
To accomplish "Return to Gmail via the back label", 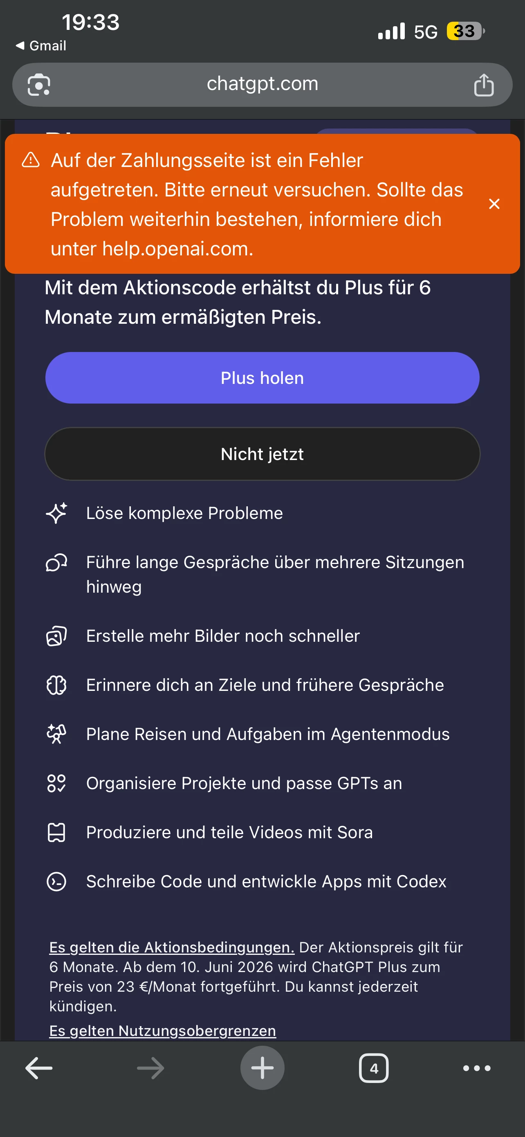I will click(x=41, y=45).
